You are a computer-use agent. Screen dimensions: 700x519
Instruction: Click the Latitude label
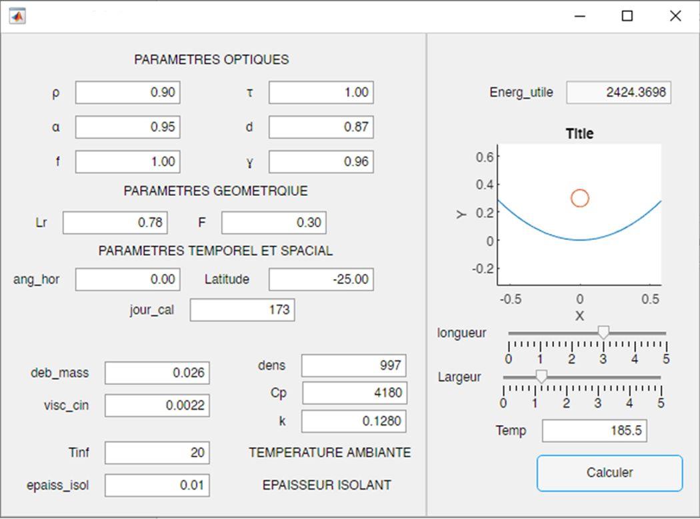tap(227, 279)
